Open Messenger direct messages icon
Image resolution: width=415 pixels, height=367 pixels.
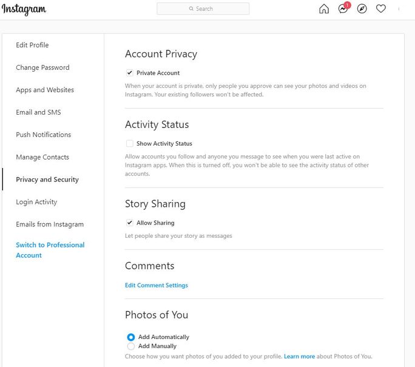coord(343,8)
